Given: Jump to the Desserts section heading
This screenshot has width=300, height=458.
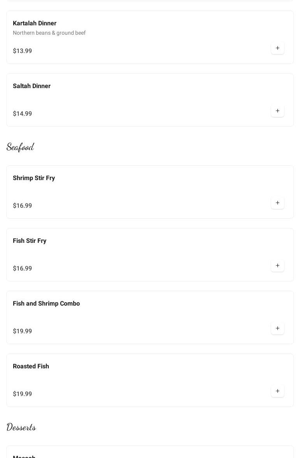Looking at the screenshot, I should pyautogui.click(x=21, y=427).
